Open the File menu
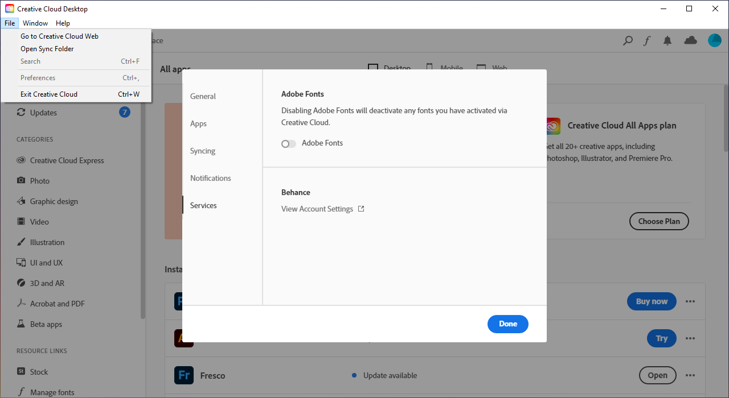This screenshot has width=729, height=398. click(10, 23)
